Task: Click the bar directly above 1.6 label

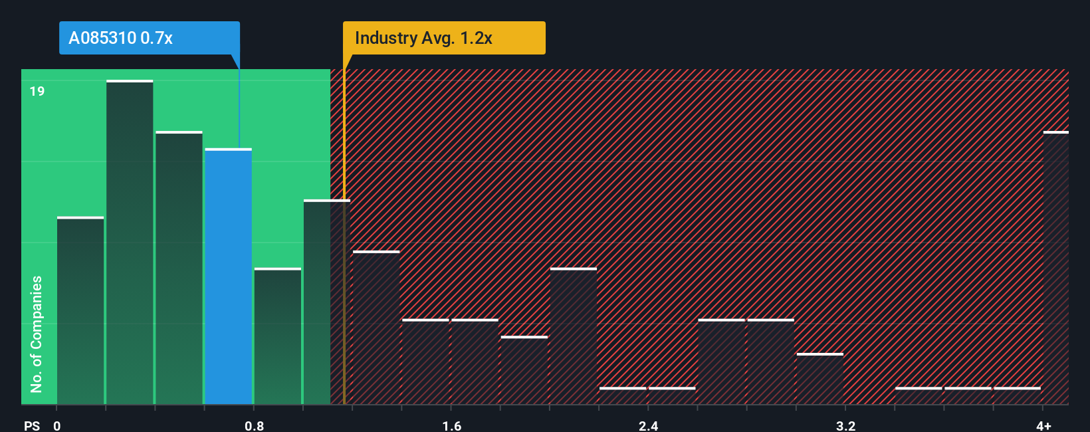Action: 475,362
